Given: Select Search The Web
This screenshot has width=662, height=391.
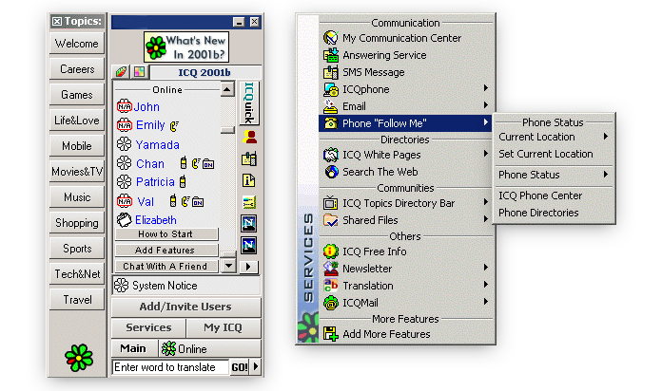Looking at the screenshot, I should (406, 172).
